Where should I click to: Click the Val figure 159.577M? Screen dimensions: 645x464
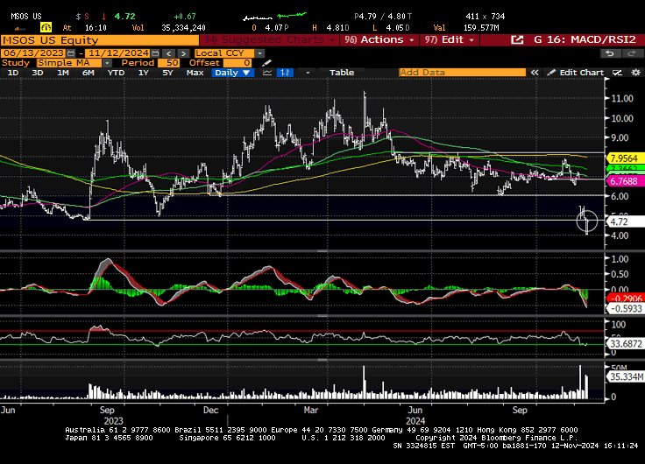click(x=481, y=28)
